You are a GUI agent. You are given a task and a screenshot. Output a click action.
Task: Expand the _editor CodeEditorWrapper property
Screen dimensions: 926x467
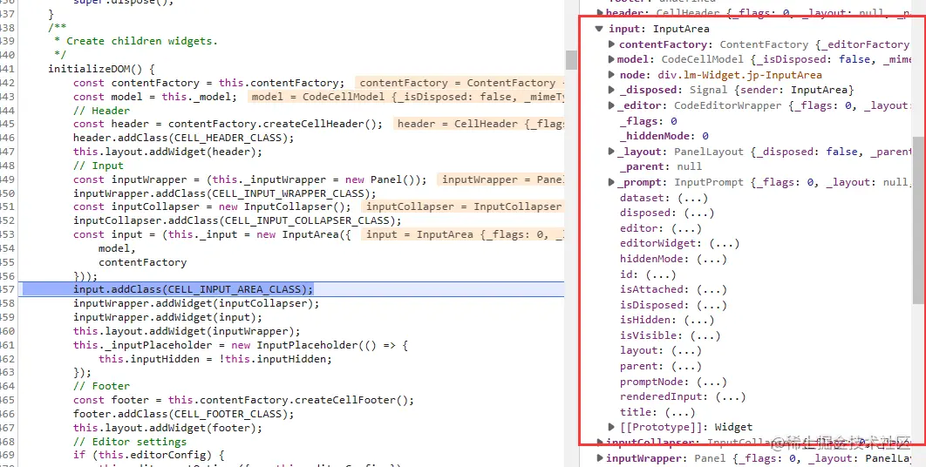coord(612,105)
